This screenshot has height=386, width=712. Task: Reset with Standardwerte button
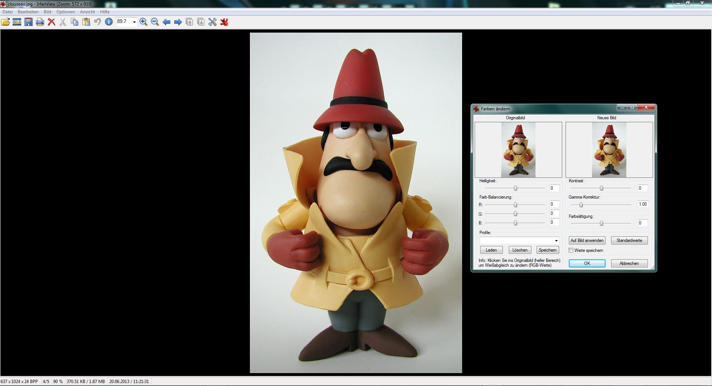coord(629,240)
